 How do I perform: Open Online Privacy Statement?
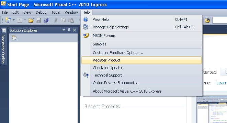(141, 83)
